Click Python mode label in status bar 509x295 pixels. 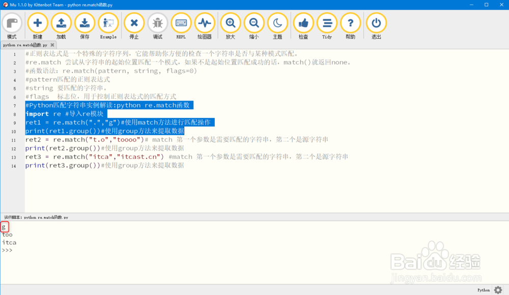coord(484,290)
